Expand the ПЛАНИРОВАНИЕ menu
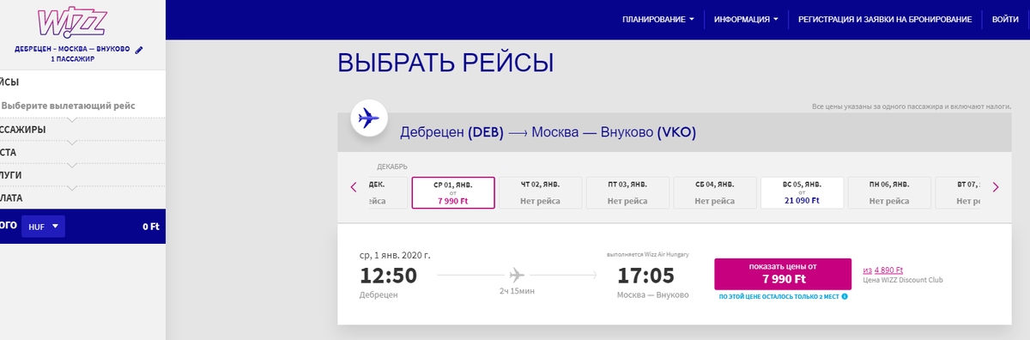Screen dimensions: 1030x340 (x=658, y=19)
